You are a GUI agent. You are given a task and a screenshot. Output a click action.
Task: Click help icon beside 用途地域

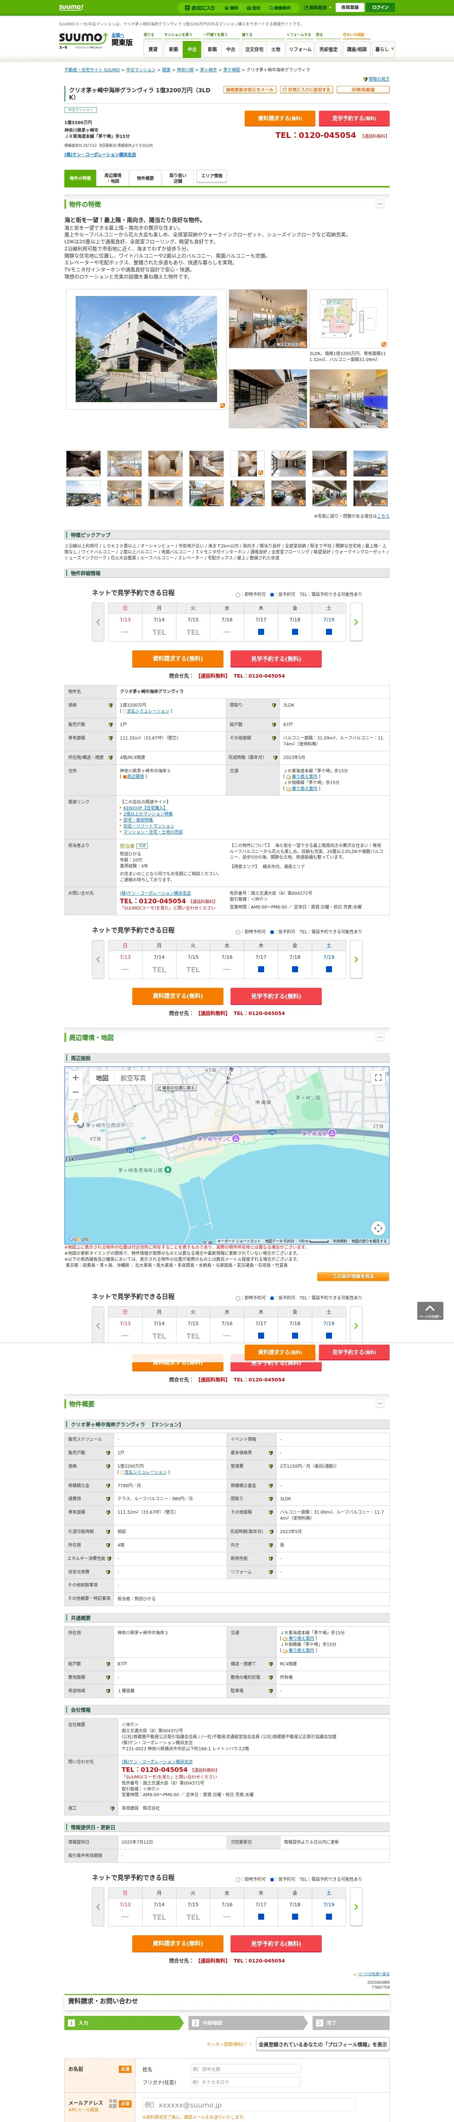[x=108, y=1691]
